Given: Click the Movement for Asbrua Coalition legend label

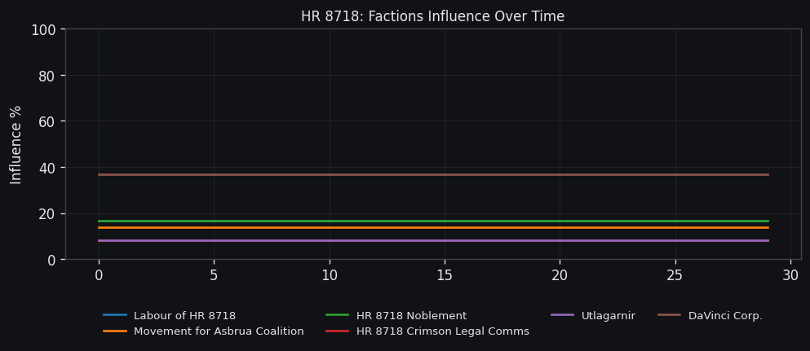Looking at the screenshot, I should (219, 331).
